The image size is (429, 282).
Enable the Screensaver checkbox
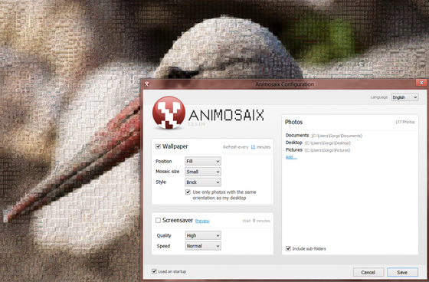(x=158, y=221)
